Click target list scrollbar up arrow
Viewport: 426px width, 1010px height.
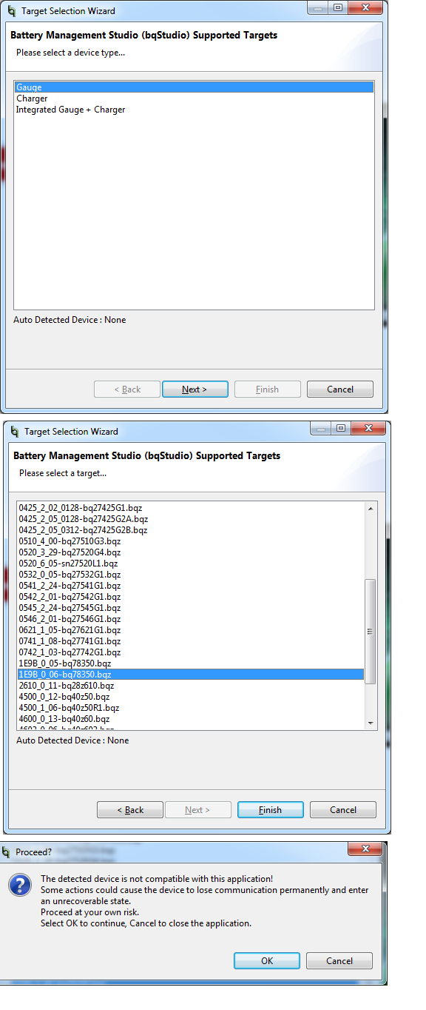(371, 509)
